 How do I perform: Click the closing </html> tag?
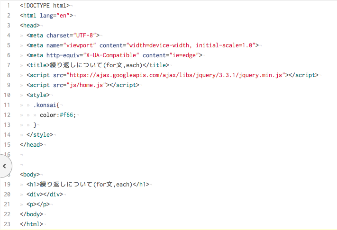tap(31, 224)
